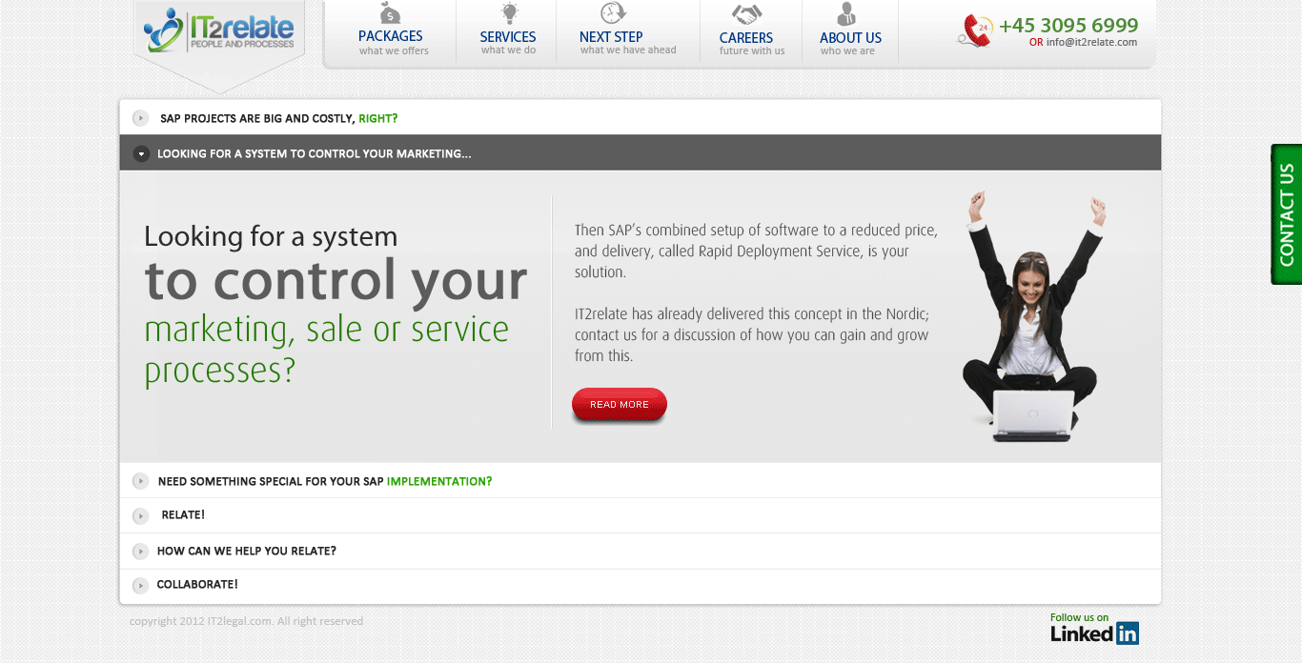Expand the Collaborate! accordion section
Viewport: 1302px width, 663px height.
[x=141, y=585]
